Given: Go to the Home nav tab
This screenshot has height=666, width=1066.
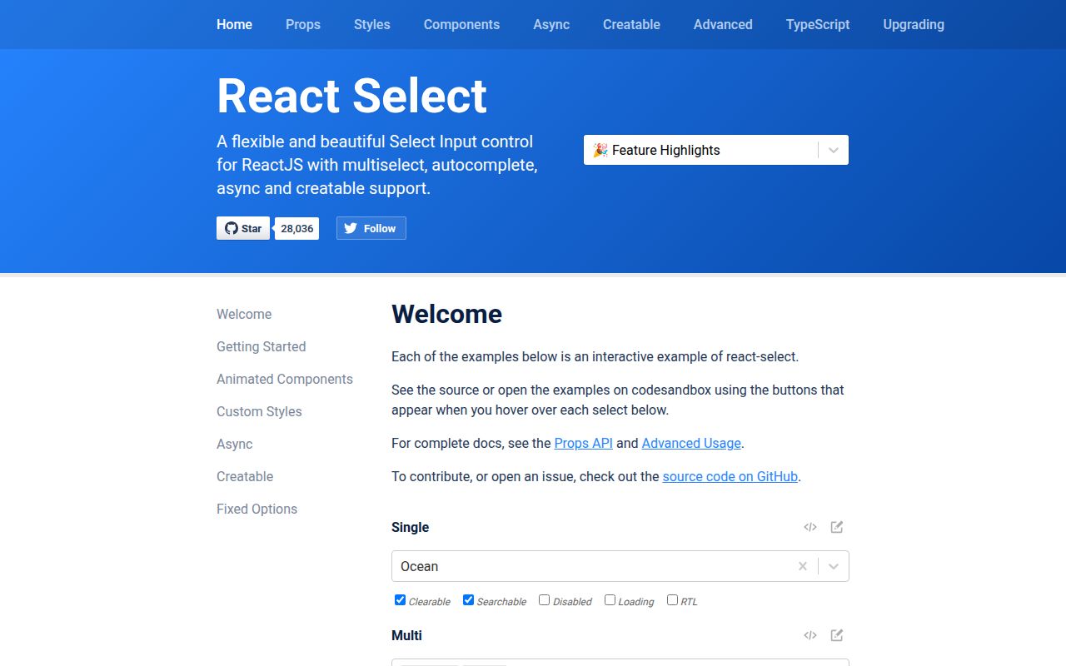Looking at the screenshot, I should point(234,24).
